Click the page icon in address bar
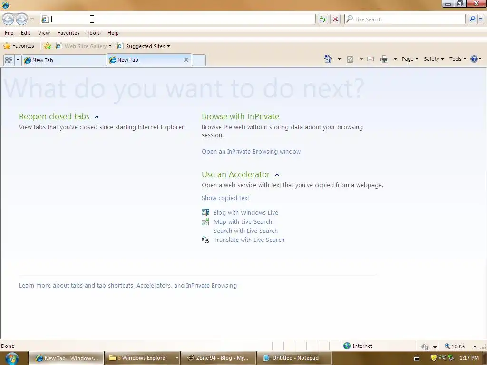487x365 pixels. coord(45,19)
